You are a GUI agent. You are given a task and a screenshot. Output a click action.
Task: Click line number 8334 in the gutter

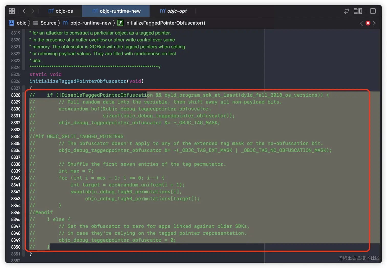(16, 136)
